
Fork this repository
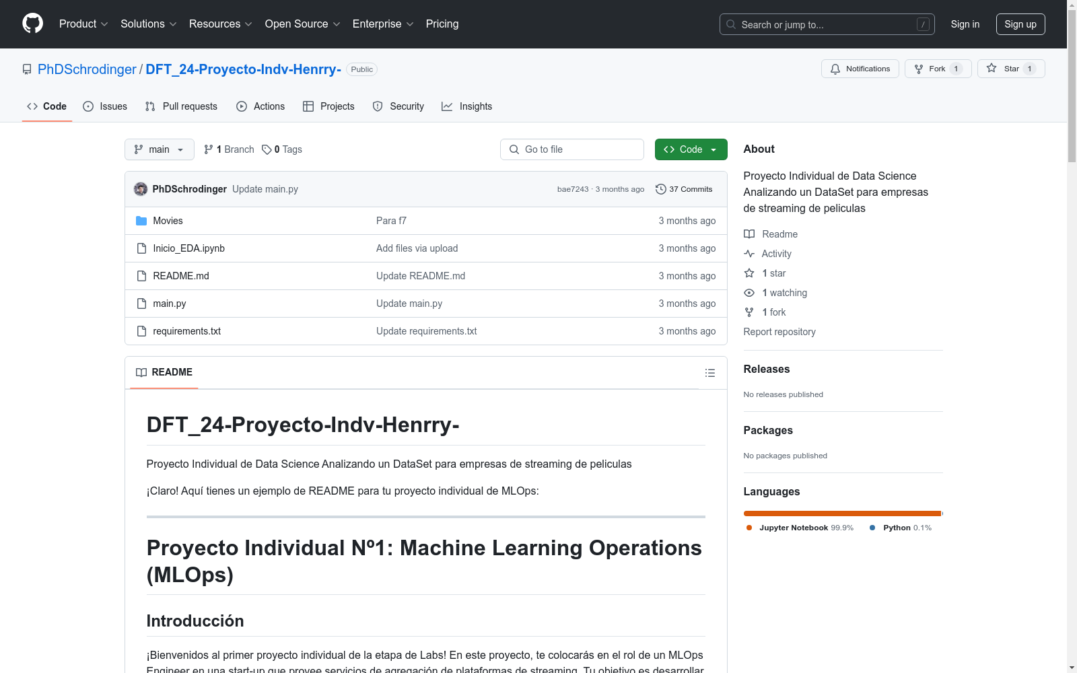tap(938, 69)
